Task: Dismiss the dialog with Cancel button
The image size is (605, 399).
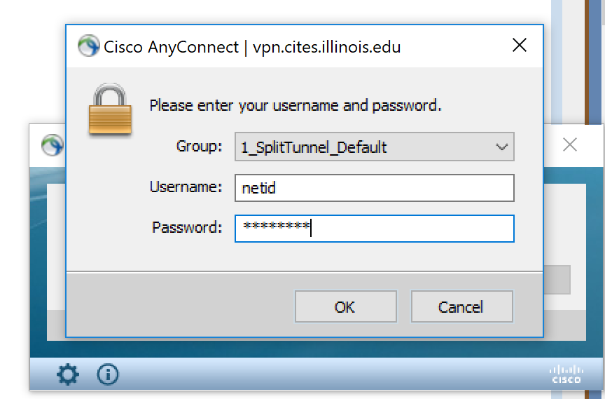Action: click(462, 306)
